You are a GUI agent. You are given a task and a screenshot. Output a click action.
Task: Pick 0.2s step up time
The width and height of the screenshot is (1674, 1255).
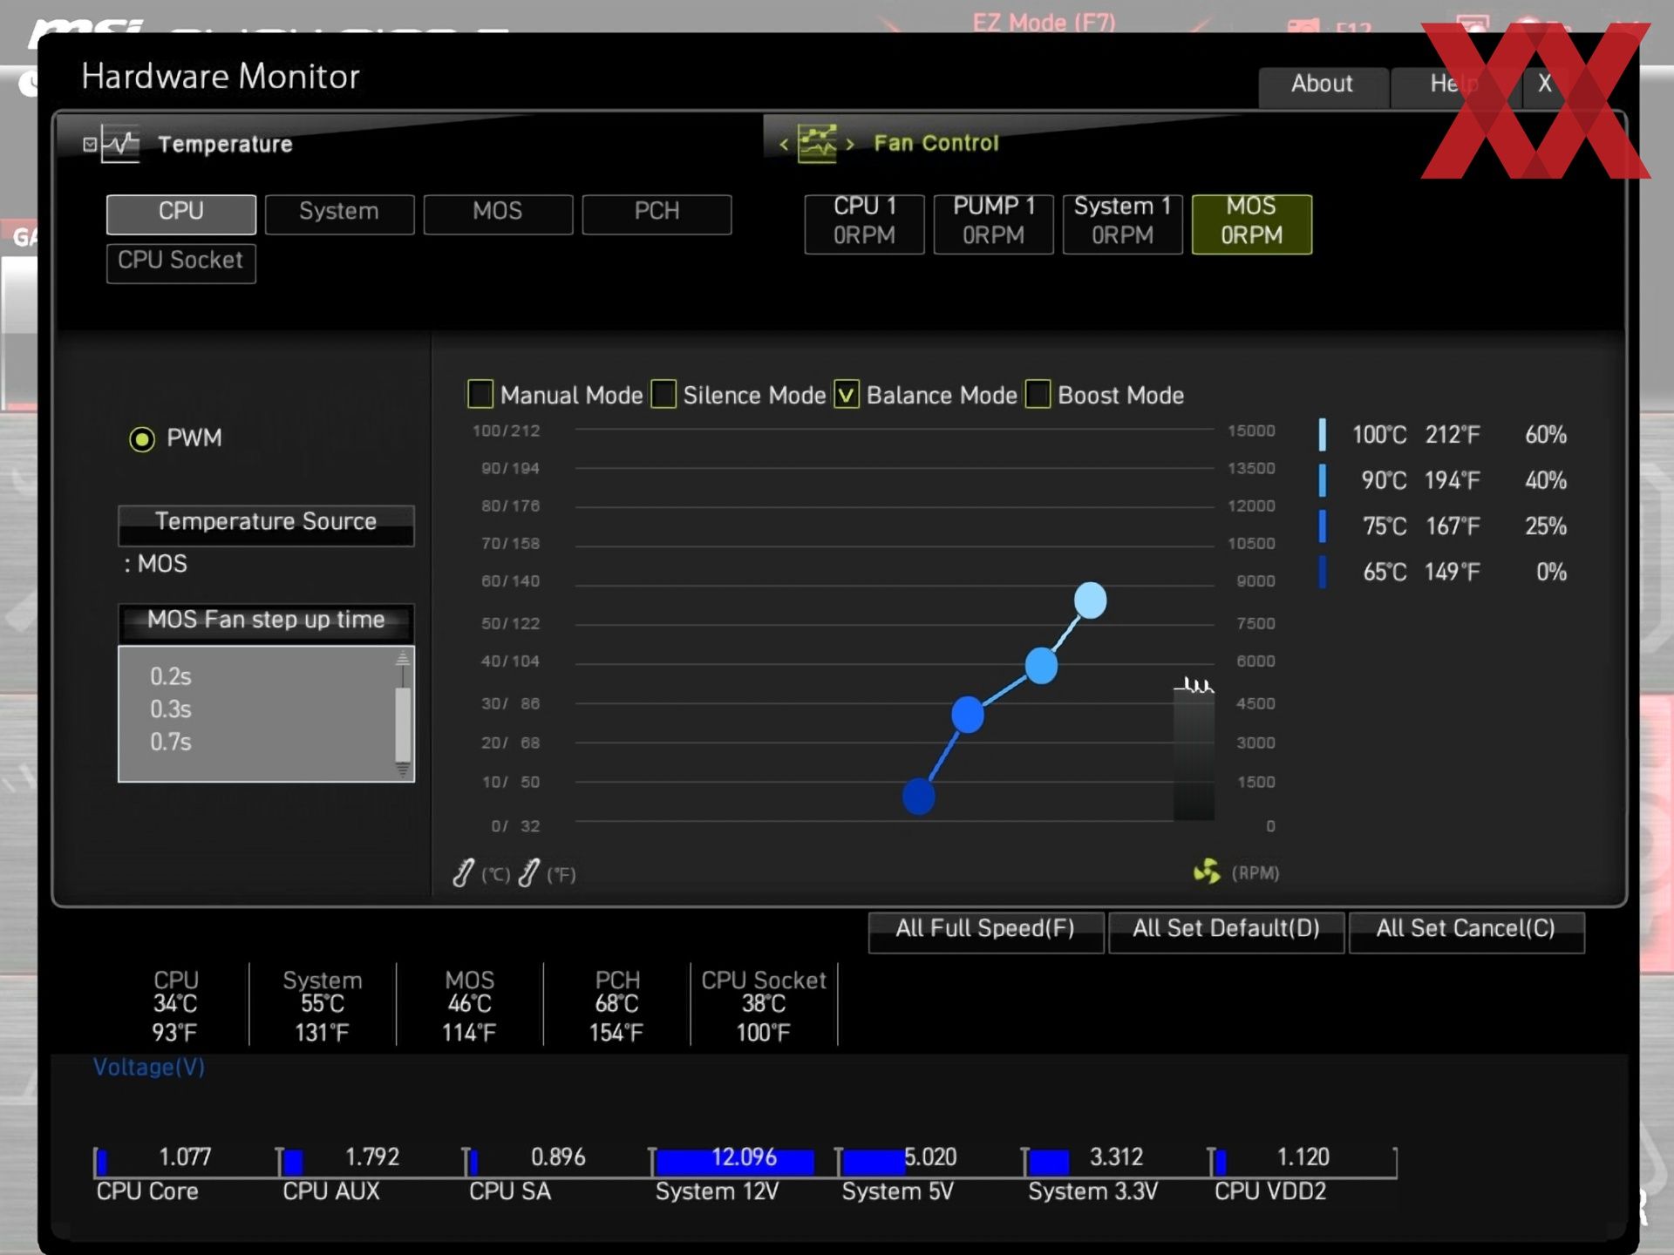point(171,676)
